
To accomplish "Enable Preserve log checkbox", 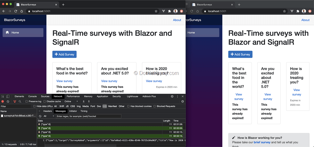I will (27, 101).
